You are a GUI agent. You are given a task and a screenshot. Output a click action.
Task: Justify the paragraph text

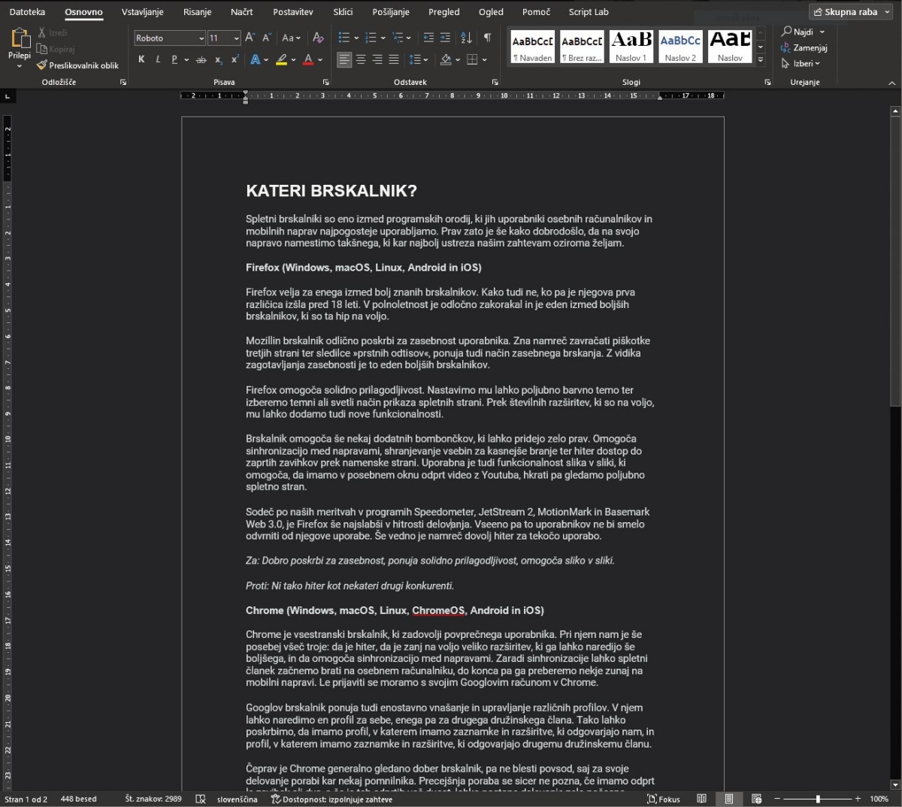(x=394, y=59)
